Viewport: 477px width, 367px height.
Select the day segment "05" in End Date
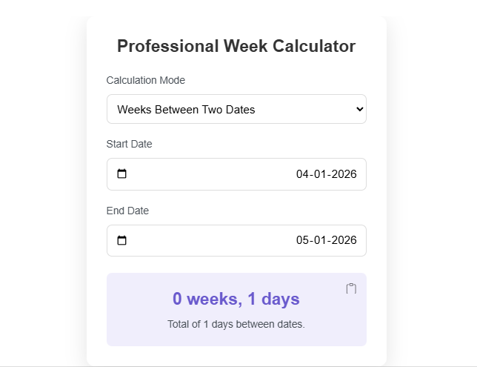tap(303, 240)
